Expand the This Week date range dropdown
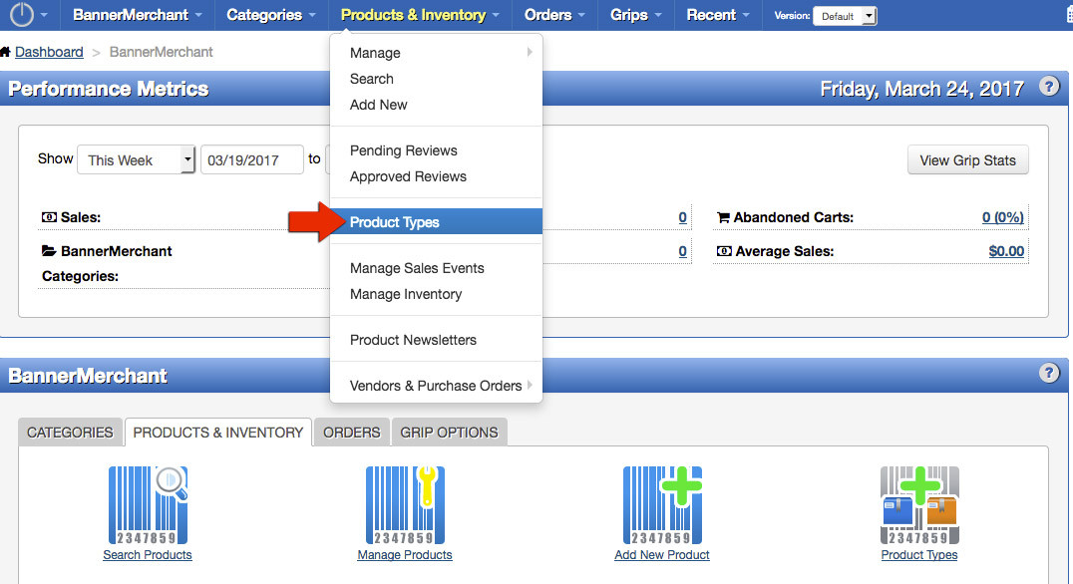1073x584 pixels. click(x=135, y=159)
